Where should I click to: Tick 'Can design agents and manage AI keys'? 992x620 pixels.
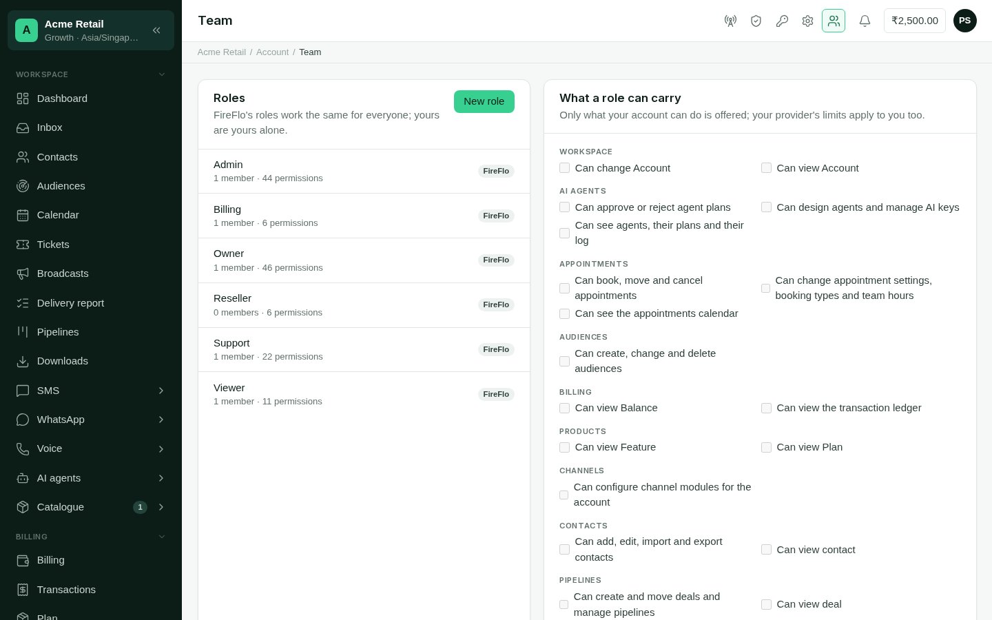tap(766, 207)
